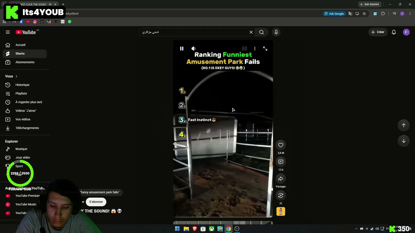Open Vidéos "J'aime" list
415x233 pixels.
click(x=25, y=111)
